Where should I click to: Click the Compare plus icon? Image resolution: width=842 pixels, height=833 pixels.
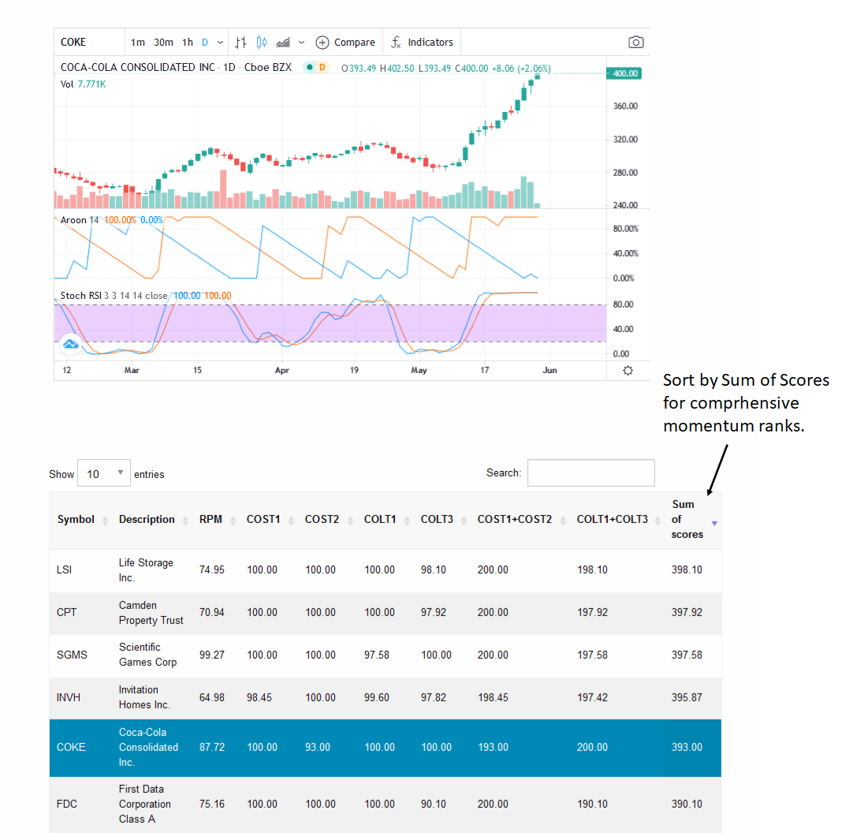coord(322,43)
